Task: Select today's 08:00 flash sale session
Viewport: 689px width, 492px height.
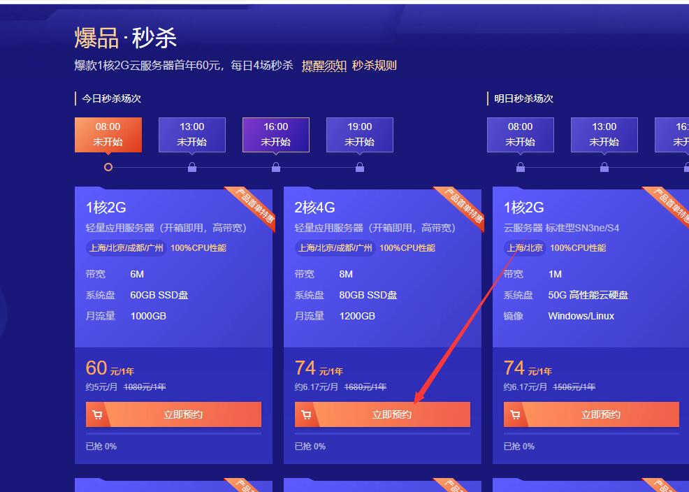Action: coord(108,134)
